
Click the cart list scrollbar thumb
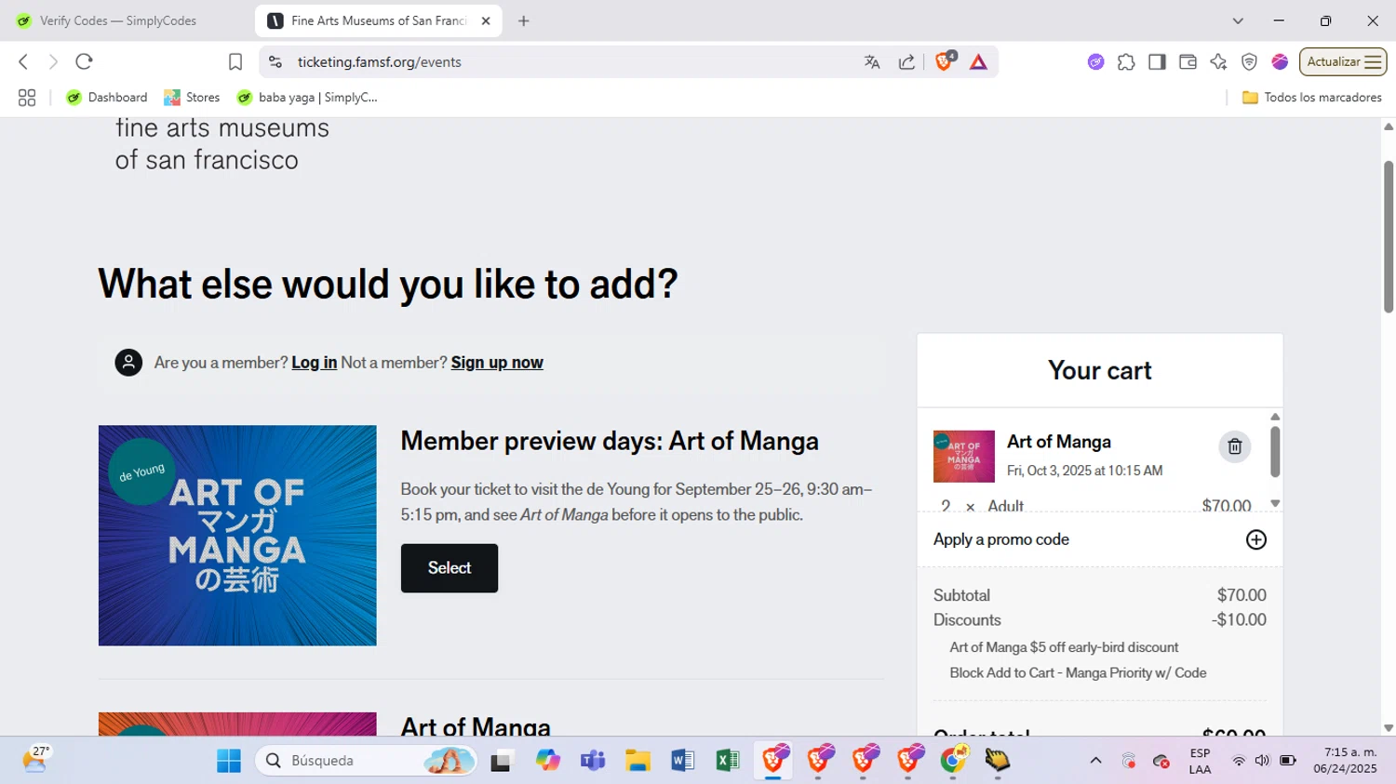pos(1275,451)
